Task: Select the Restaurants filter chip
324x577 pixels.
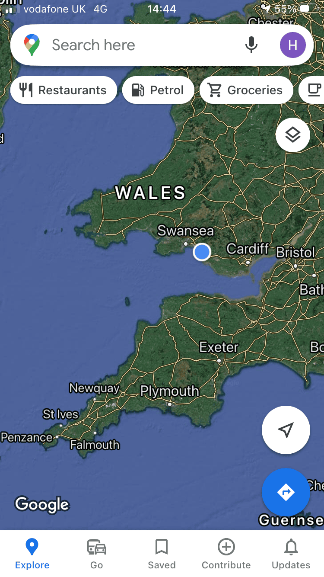Action: click(64, 90)
